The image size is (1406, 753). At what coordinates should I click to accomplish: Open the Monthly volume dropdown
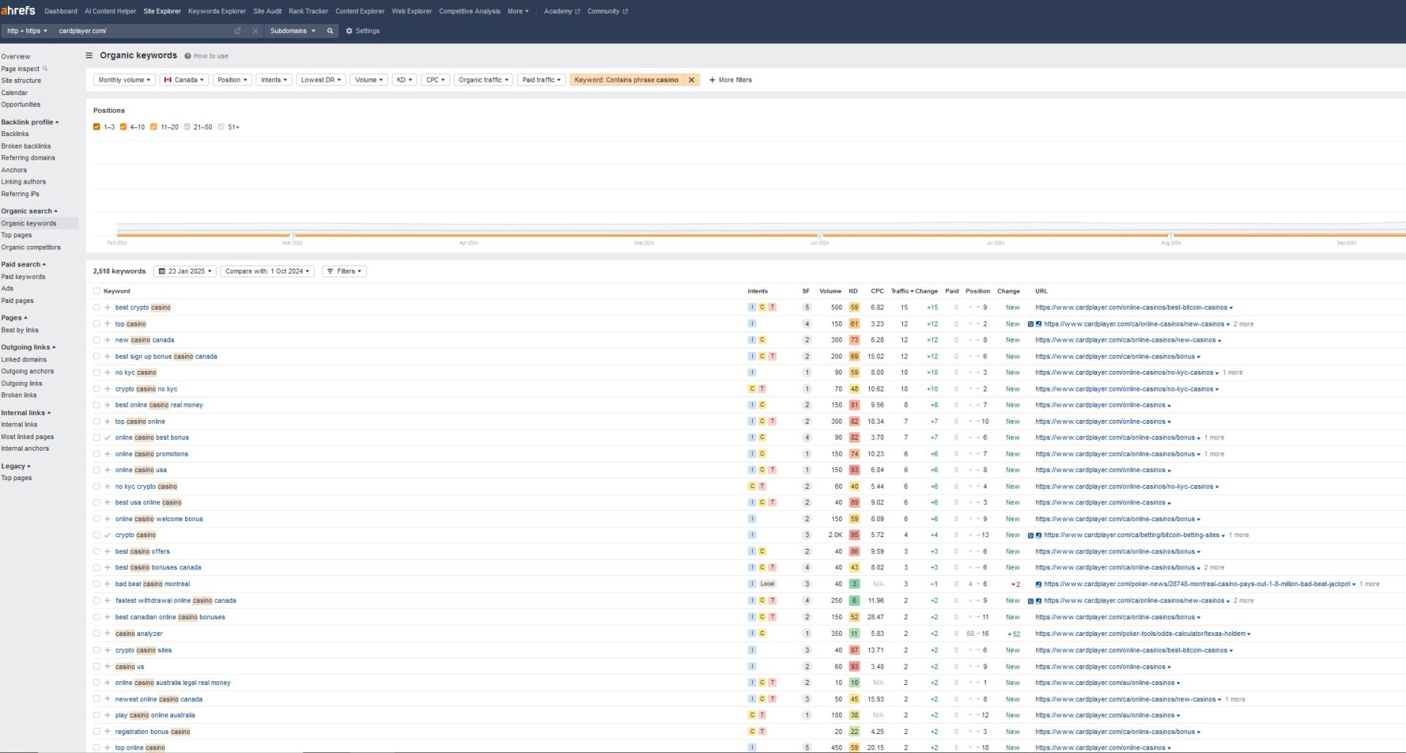point(124,80)
